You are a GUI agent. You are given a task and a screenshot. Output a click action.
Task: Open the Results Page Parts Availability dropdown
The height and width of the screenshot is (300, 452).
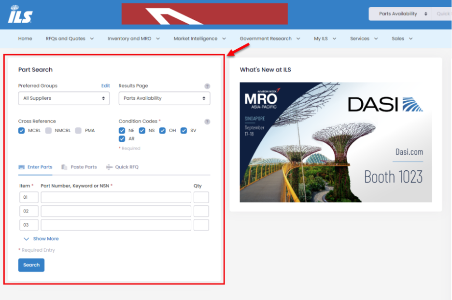(x=164, y=98)
